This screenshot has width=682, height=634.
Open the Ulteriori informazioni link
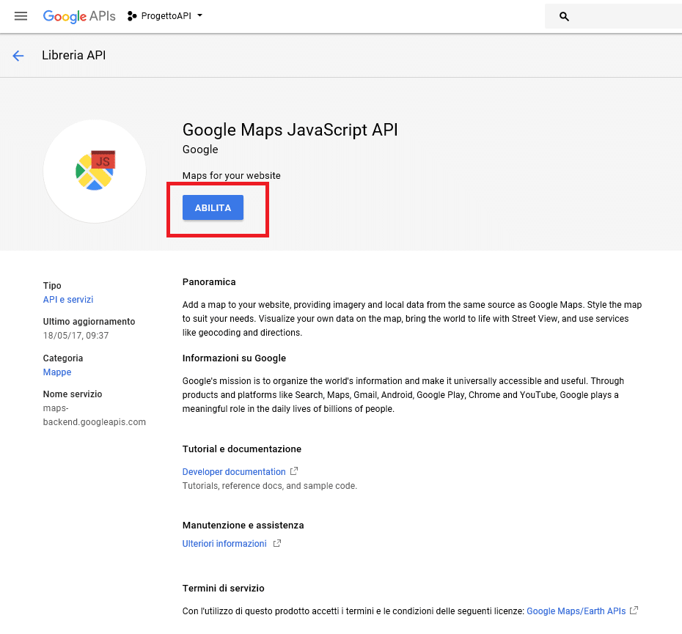coord(224,544)
